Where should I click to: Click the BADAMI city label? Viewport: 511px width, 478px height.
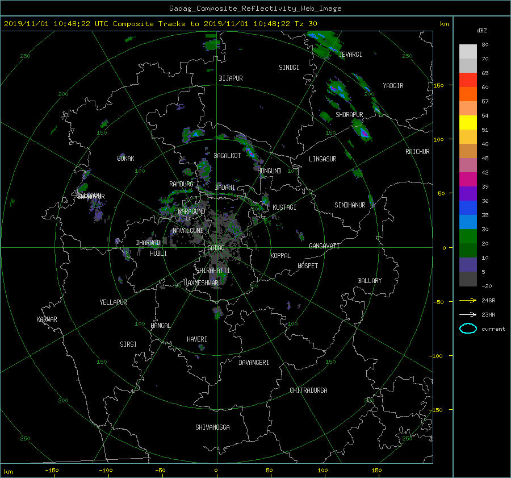225,188
